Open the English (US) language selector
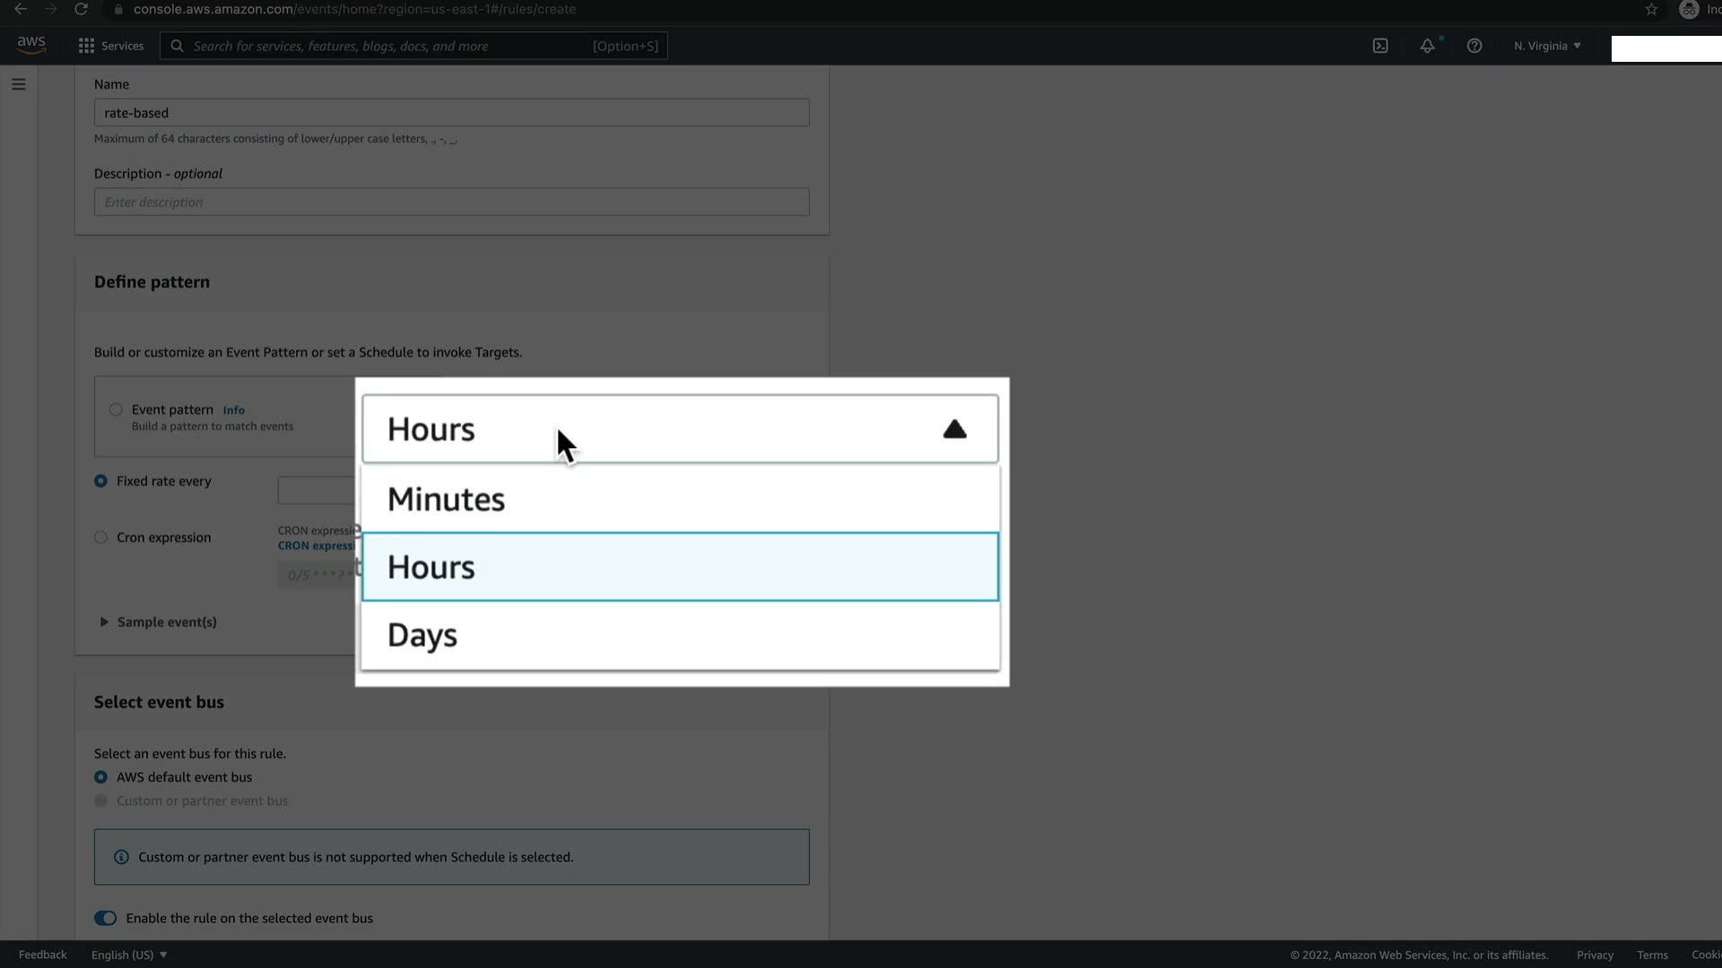 pos(129,955)
